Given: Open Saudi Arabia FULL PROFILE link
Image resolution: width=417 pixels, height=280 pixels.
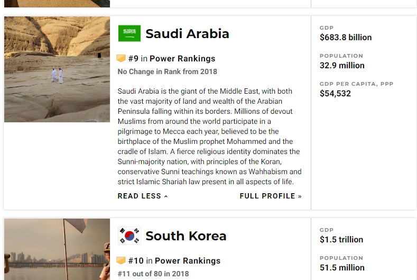Looking at the screenshot, I should 271,196.
